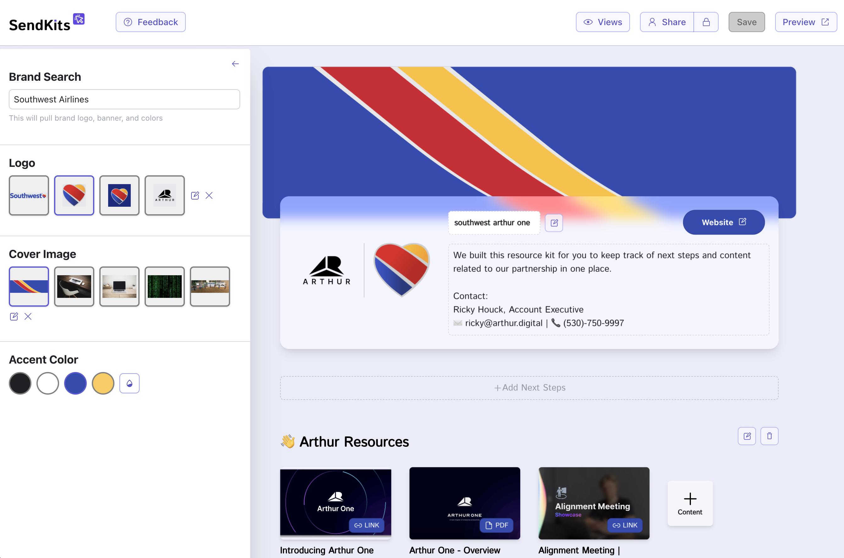Select the office chair cover image
The image size is (844, 558).
(x=74, y=287)
